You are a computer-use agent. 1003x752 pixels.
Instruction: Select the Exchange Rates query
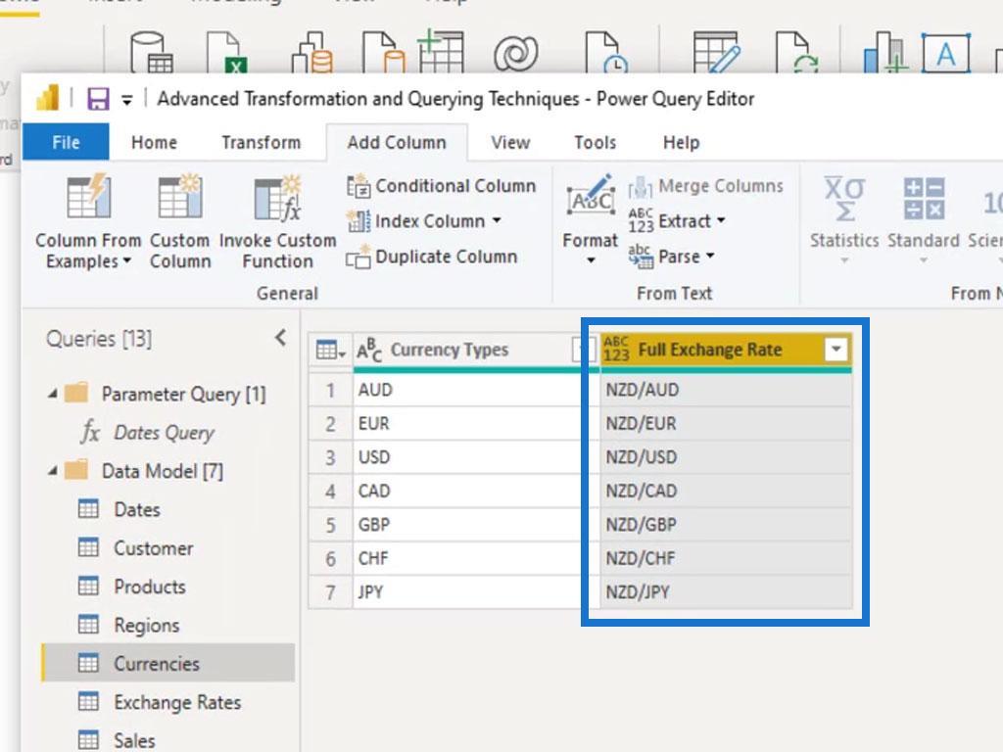[176, 702]
